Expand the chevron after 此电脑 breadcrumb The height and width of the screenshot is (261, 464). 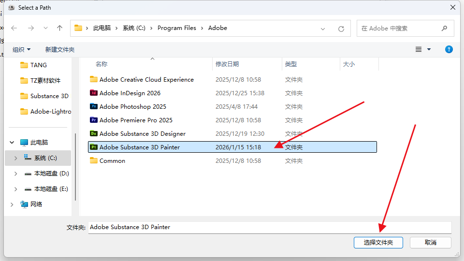coord(116,28)
